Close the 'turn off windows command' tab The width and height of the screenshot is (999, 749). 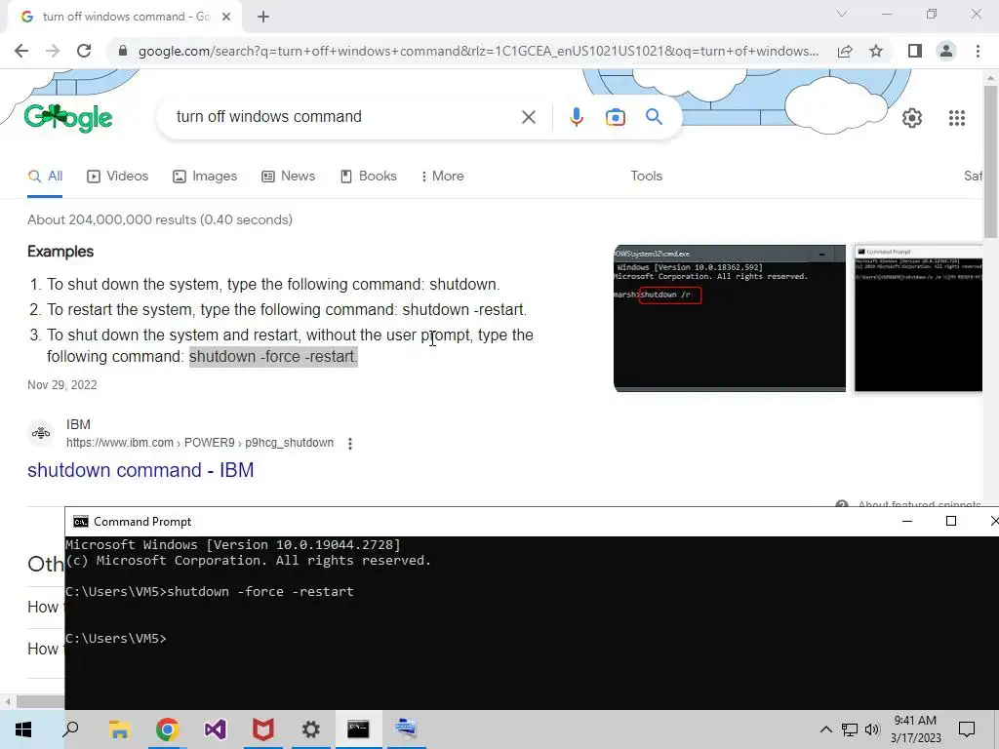click(x=226, y=17)
